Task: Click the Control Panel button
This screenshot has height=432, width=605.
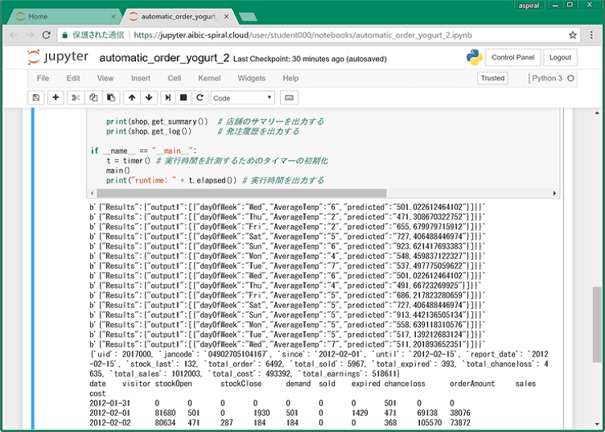Action: coord(512,57)
